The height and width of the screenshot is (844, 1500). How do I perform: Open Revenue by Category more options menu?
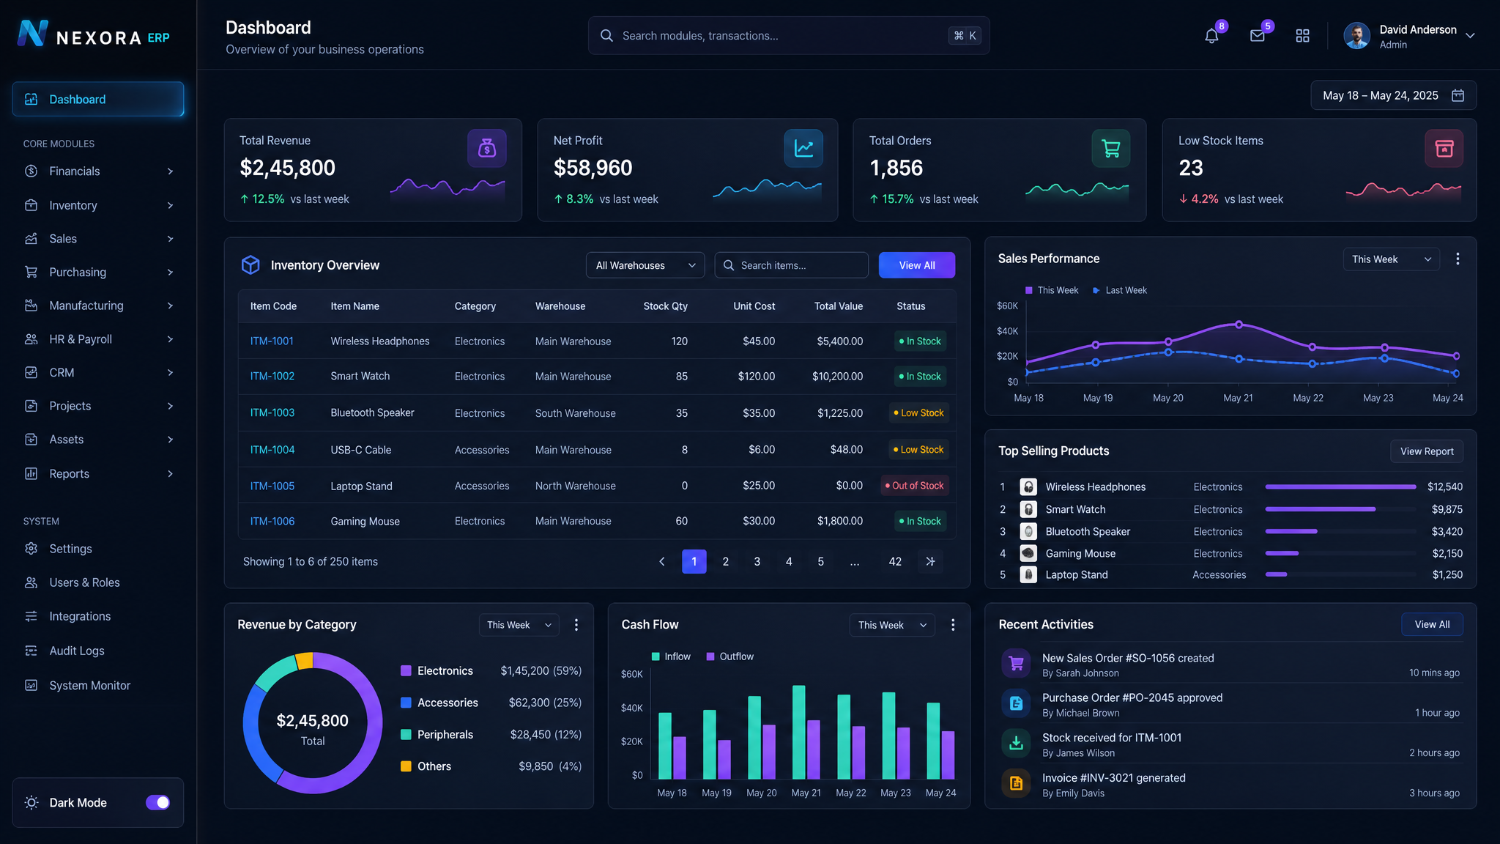click(576, 625)
